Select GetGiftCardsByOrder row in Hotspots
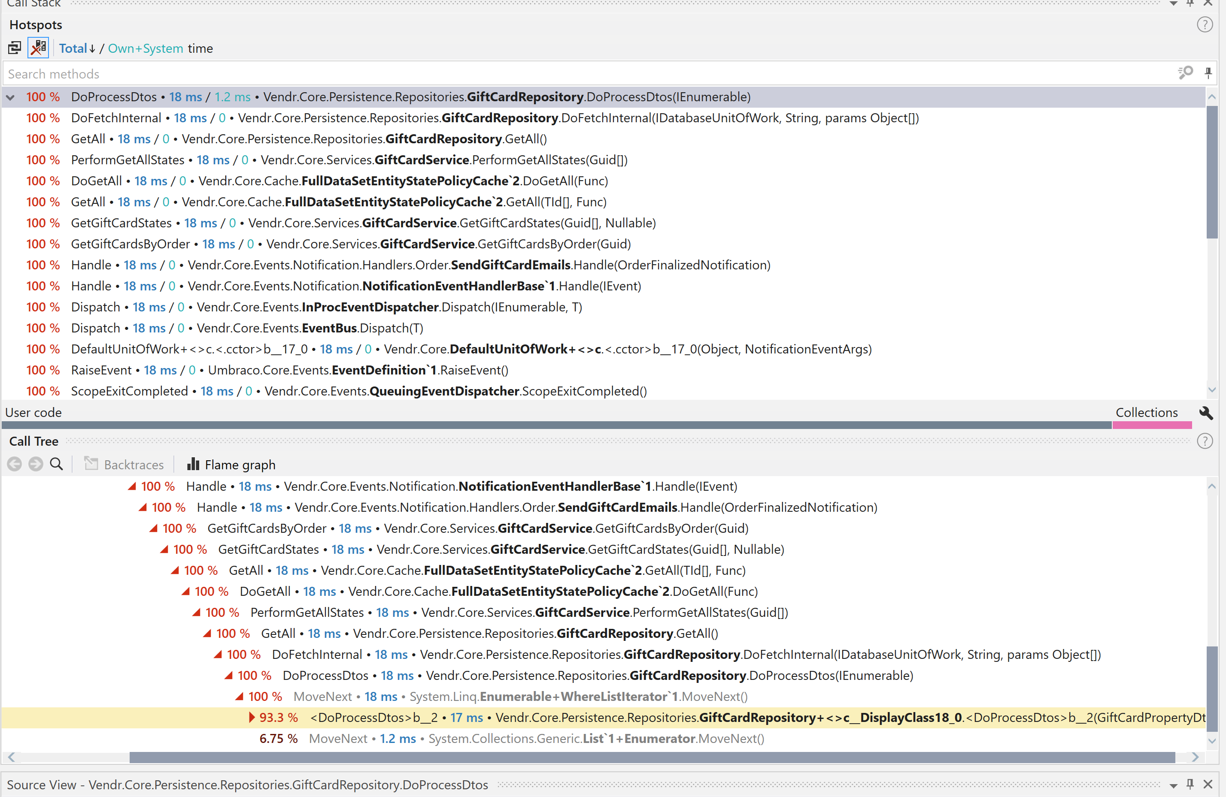1226x797 pixels. coord(603,244)
